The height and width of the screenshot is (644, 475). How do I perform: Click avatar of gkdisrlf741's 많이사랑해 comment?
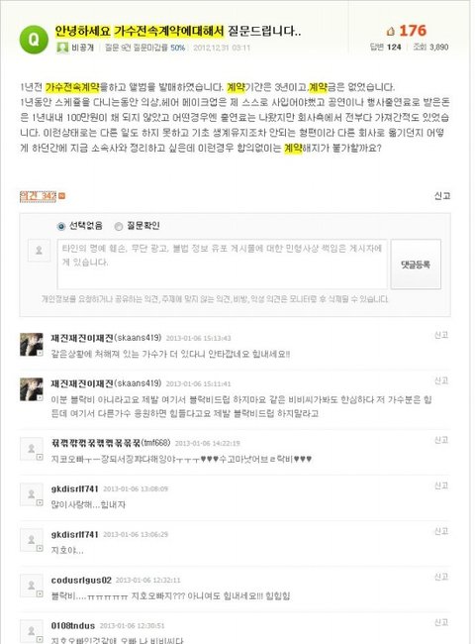(x=32, y=494)
